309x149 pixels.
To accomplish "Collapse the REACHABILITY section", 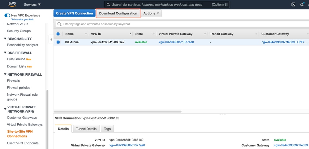I will tap(5, 39).
